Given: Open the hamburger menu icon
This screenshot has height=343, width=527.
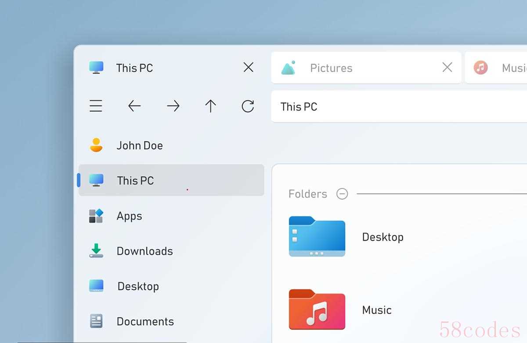Looking at the screenshot, I should pyautogui.click(x=96, y=106).
